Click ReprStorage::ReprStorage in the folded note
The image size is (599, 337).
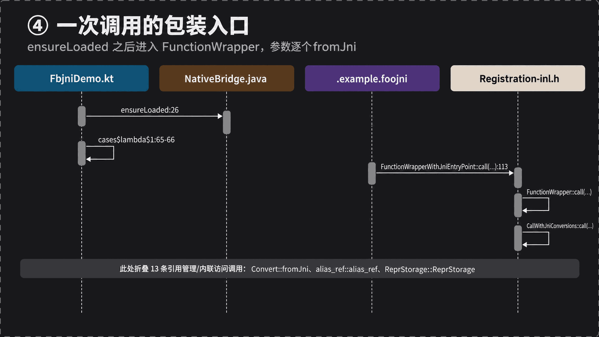(430, 269)
